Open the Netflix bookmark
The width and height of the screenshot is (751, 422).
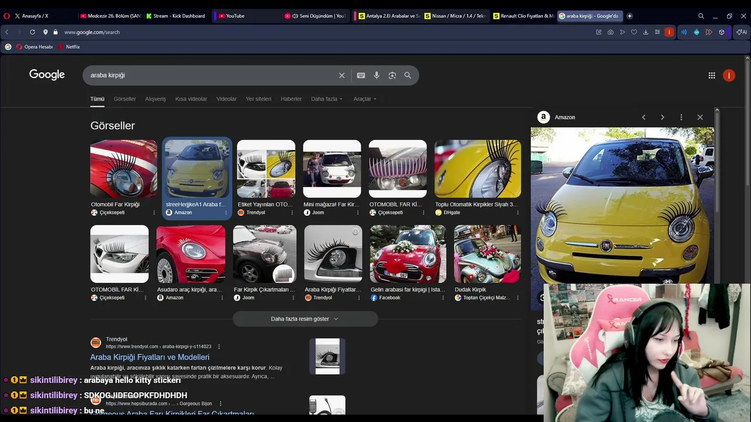[x=69, y=47]
